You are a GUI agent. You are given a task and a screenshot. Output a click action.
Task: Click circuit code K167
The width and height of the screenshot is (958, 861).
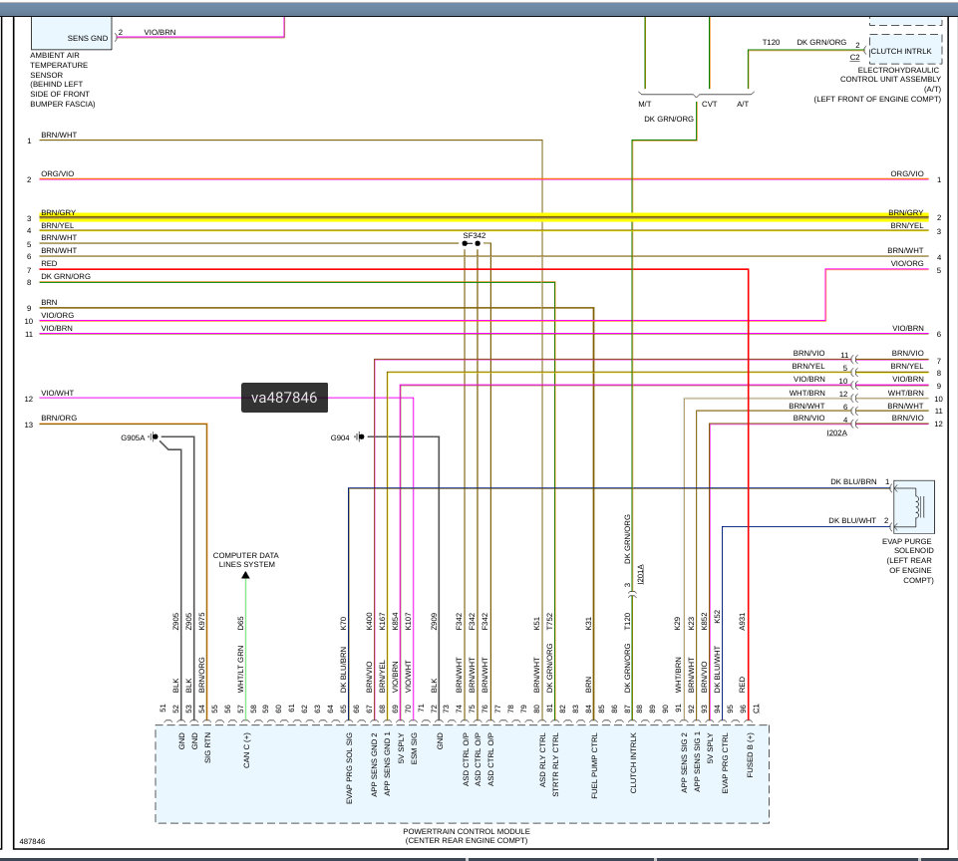coord(382,622)
